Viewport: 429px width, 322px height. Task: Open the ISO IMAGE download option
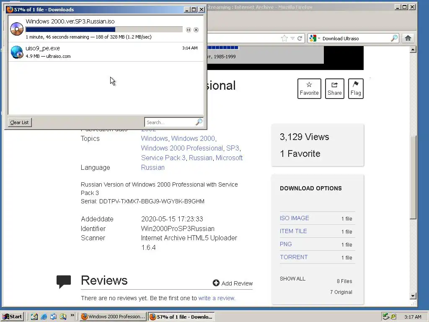pos(295,218)
